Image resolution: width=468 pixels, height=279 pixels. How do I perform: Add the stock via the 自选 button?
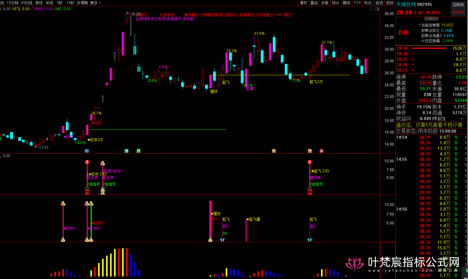coord(379,3)
